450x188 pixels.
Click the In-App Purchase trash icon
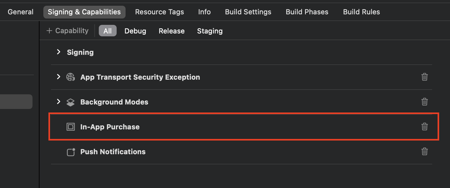(x=425, y=127)
